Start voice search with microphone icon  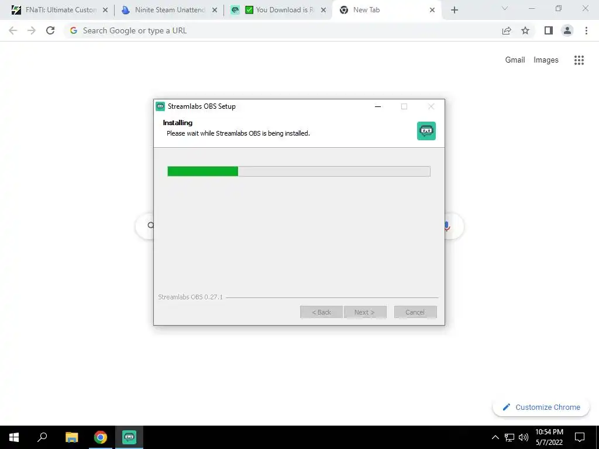(x=447, y=226)
